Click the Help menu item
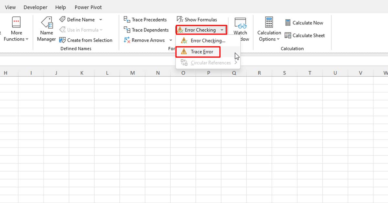This screenshot has height=203, width=388. (60, 7)
